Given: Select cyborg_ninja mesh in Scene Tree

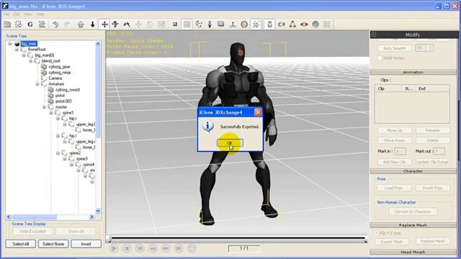Looking at the screenshot, I should point(60,72).
